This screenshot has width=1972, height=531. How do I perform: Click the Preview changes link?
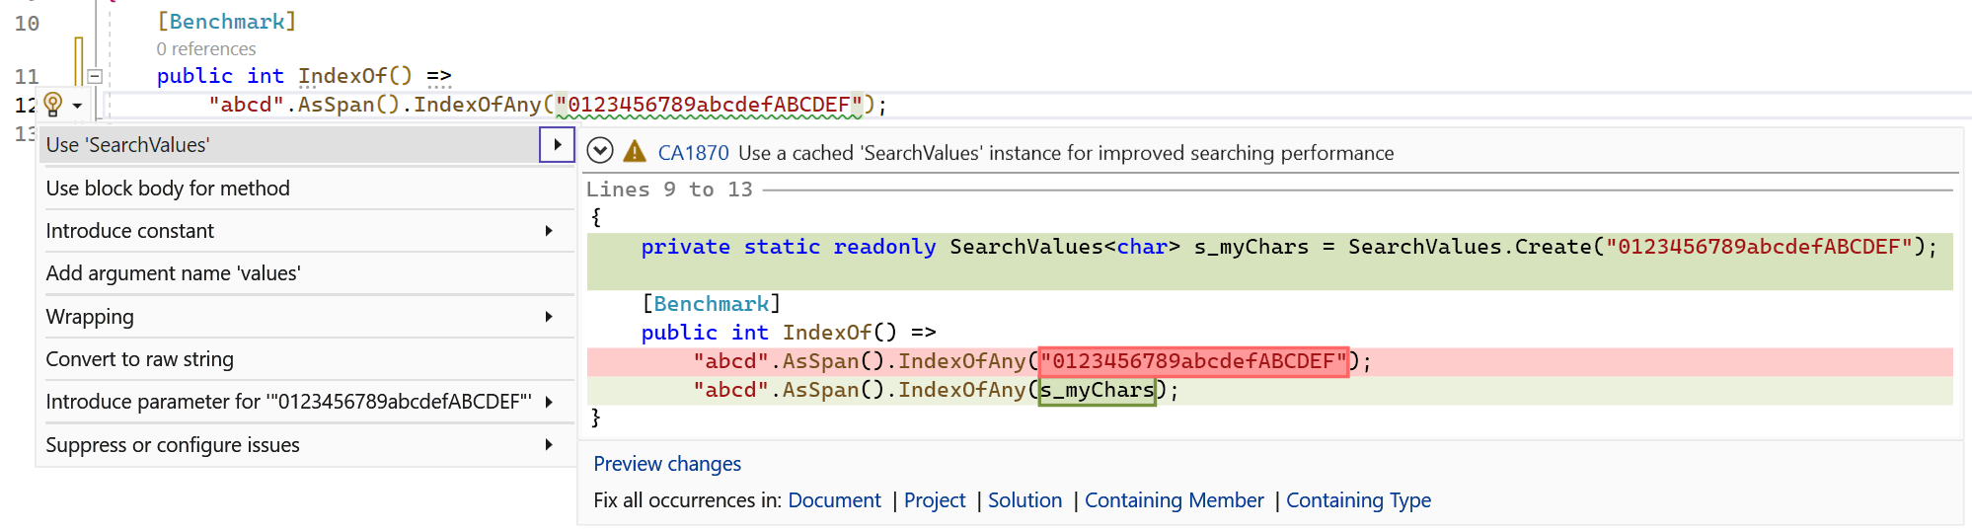tap(667, 464)
